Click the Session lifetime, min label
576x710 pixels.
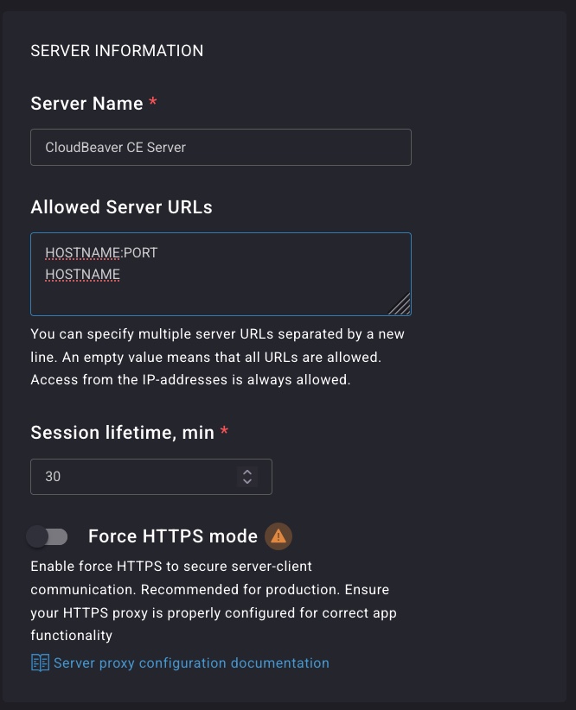(x=122, y=433)
